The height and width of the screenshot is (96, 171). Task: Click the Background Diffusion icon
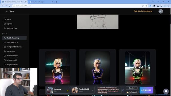pos(5,47)
